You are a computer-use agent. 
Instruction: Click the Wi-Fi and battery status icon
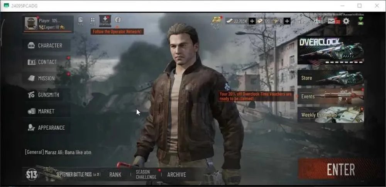tap(361, 21)
